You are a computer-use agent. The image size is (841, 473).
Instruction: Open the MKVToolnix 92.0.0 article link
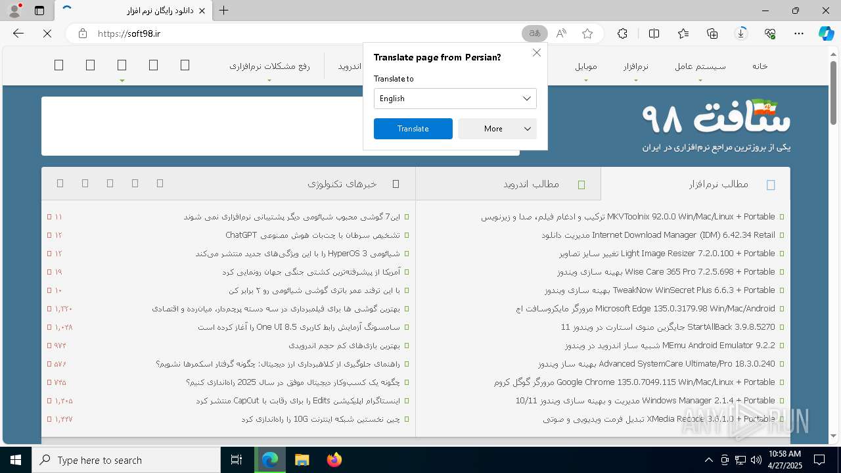pyautogui.click(x=628, y=217)
